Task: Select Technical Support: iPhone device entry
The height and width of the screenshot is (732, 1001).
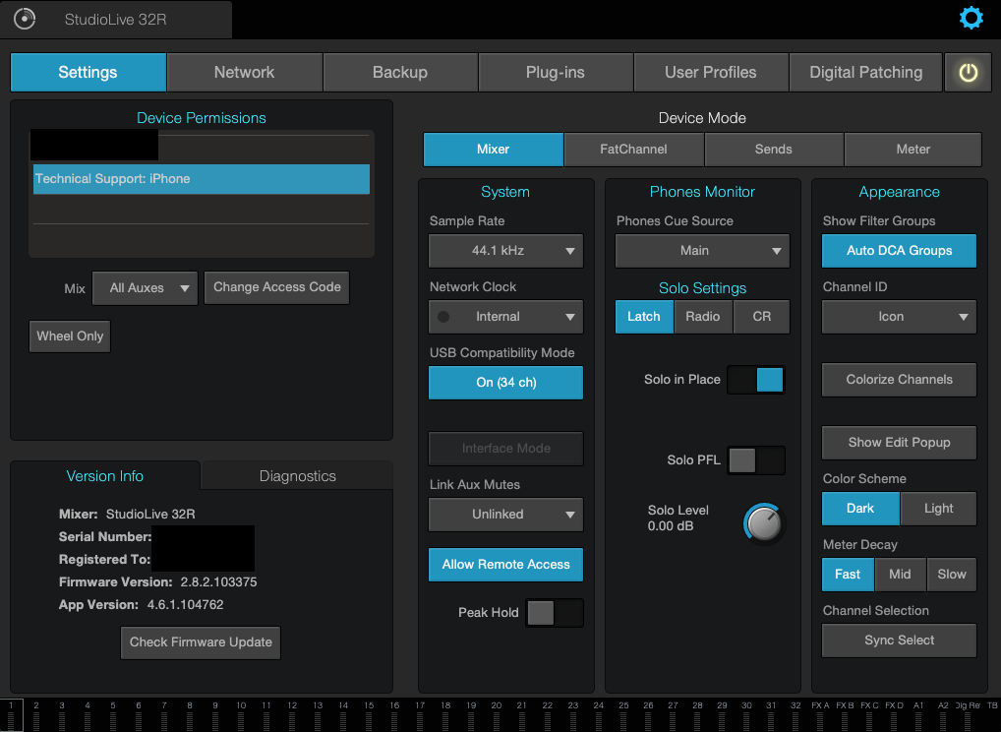Action: 202,179
